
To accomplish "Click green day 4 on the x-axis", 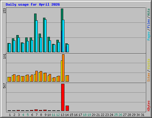I will 23,115.
